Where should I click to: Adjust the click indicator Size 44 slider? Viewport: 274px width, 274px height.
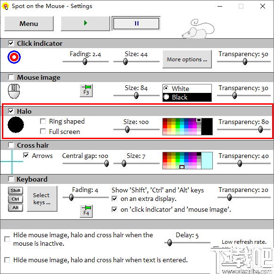click(x=137, y=61)
